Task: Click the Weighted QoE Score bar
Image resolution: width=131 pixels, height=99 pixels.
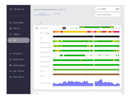Action: (86, 41)
